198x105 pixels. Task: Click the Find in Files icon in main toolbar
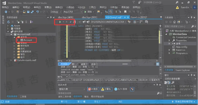pos(98,12)
